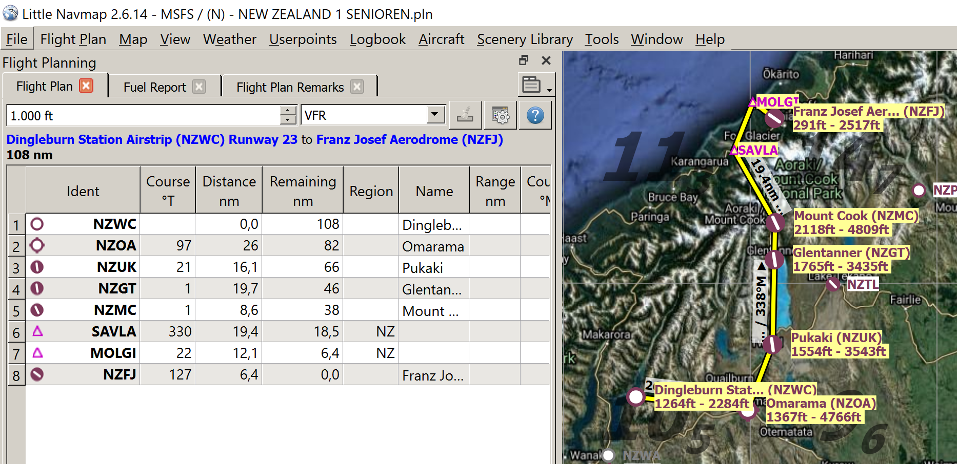Click the NZFJ airport symbol in row 8
Viewport: 957px width, 464px height.
click(x=37, y=374)
